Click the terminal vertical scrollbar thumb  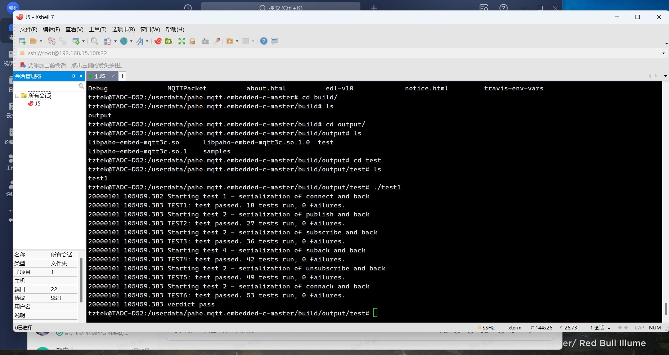point(666,309)
